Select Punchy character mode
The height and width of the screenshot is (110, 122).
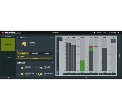coord(35,53)
